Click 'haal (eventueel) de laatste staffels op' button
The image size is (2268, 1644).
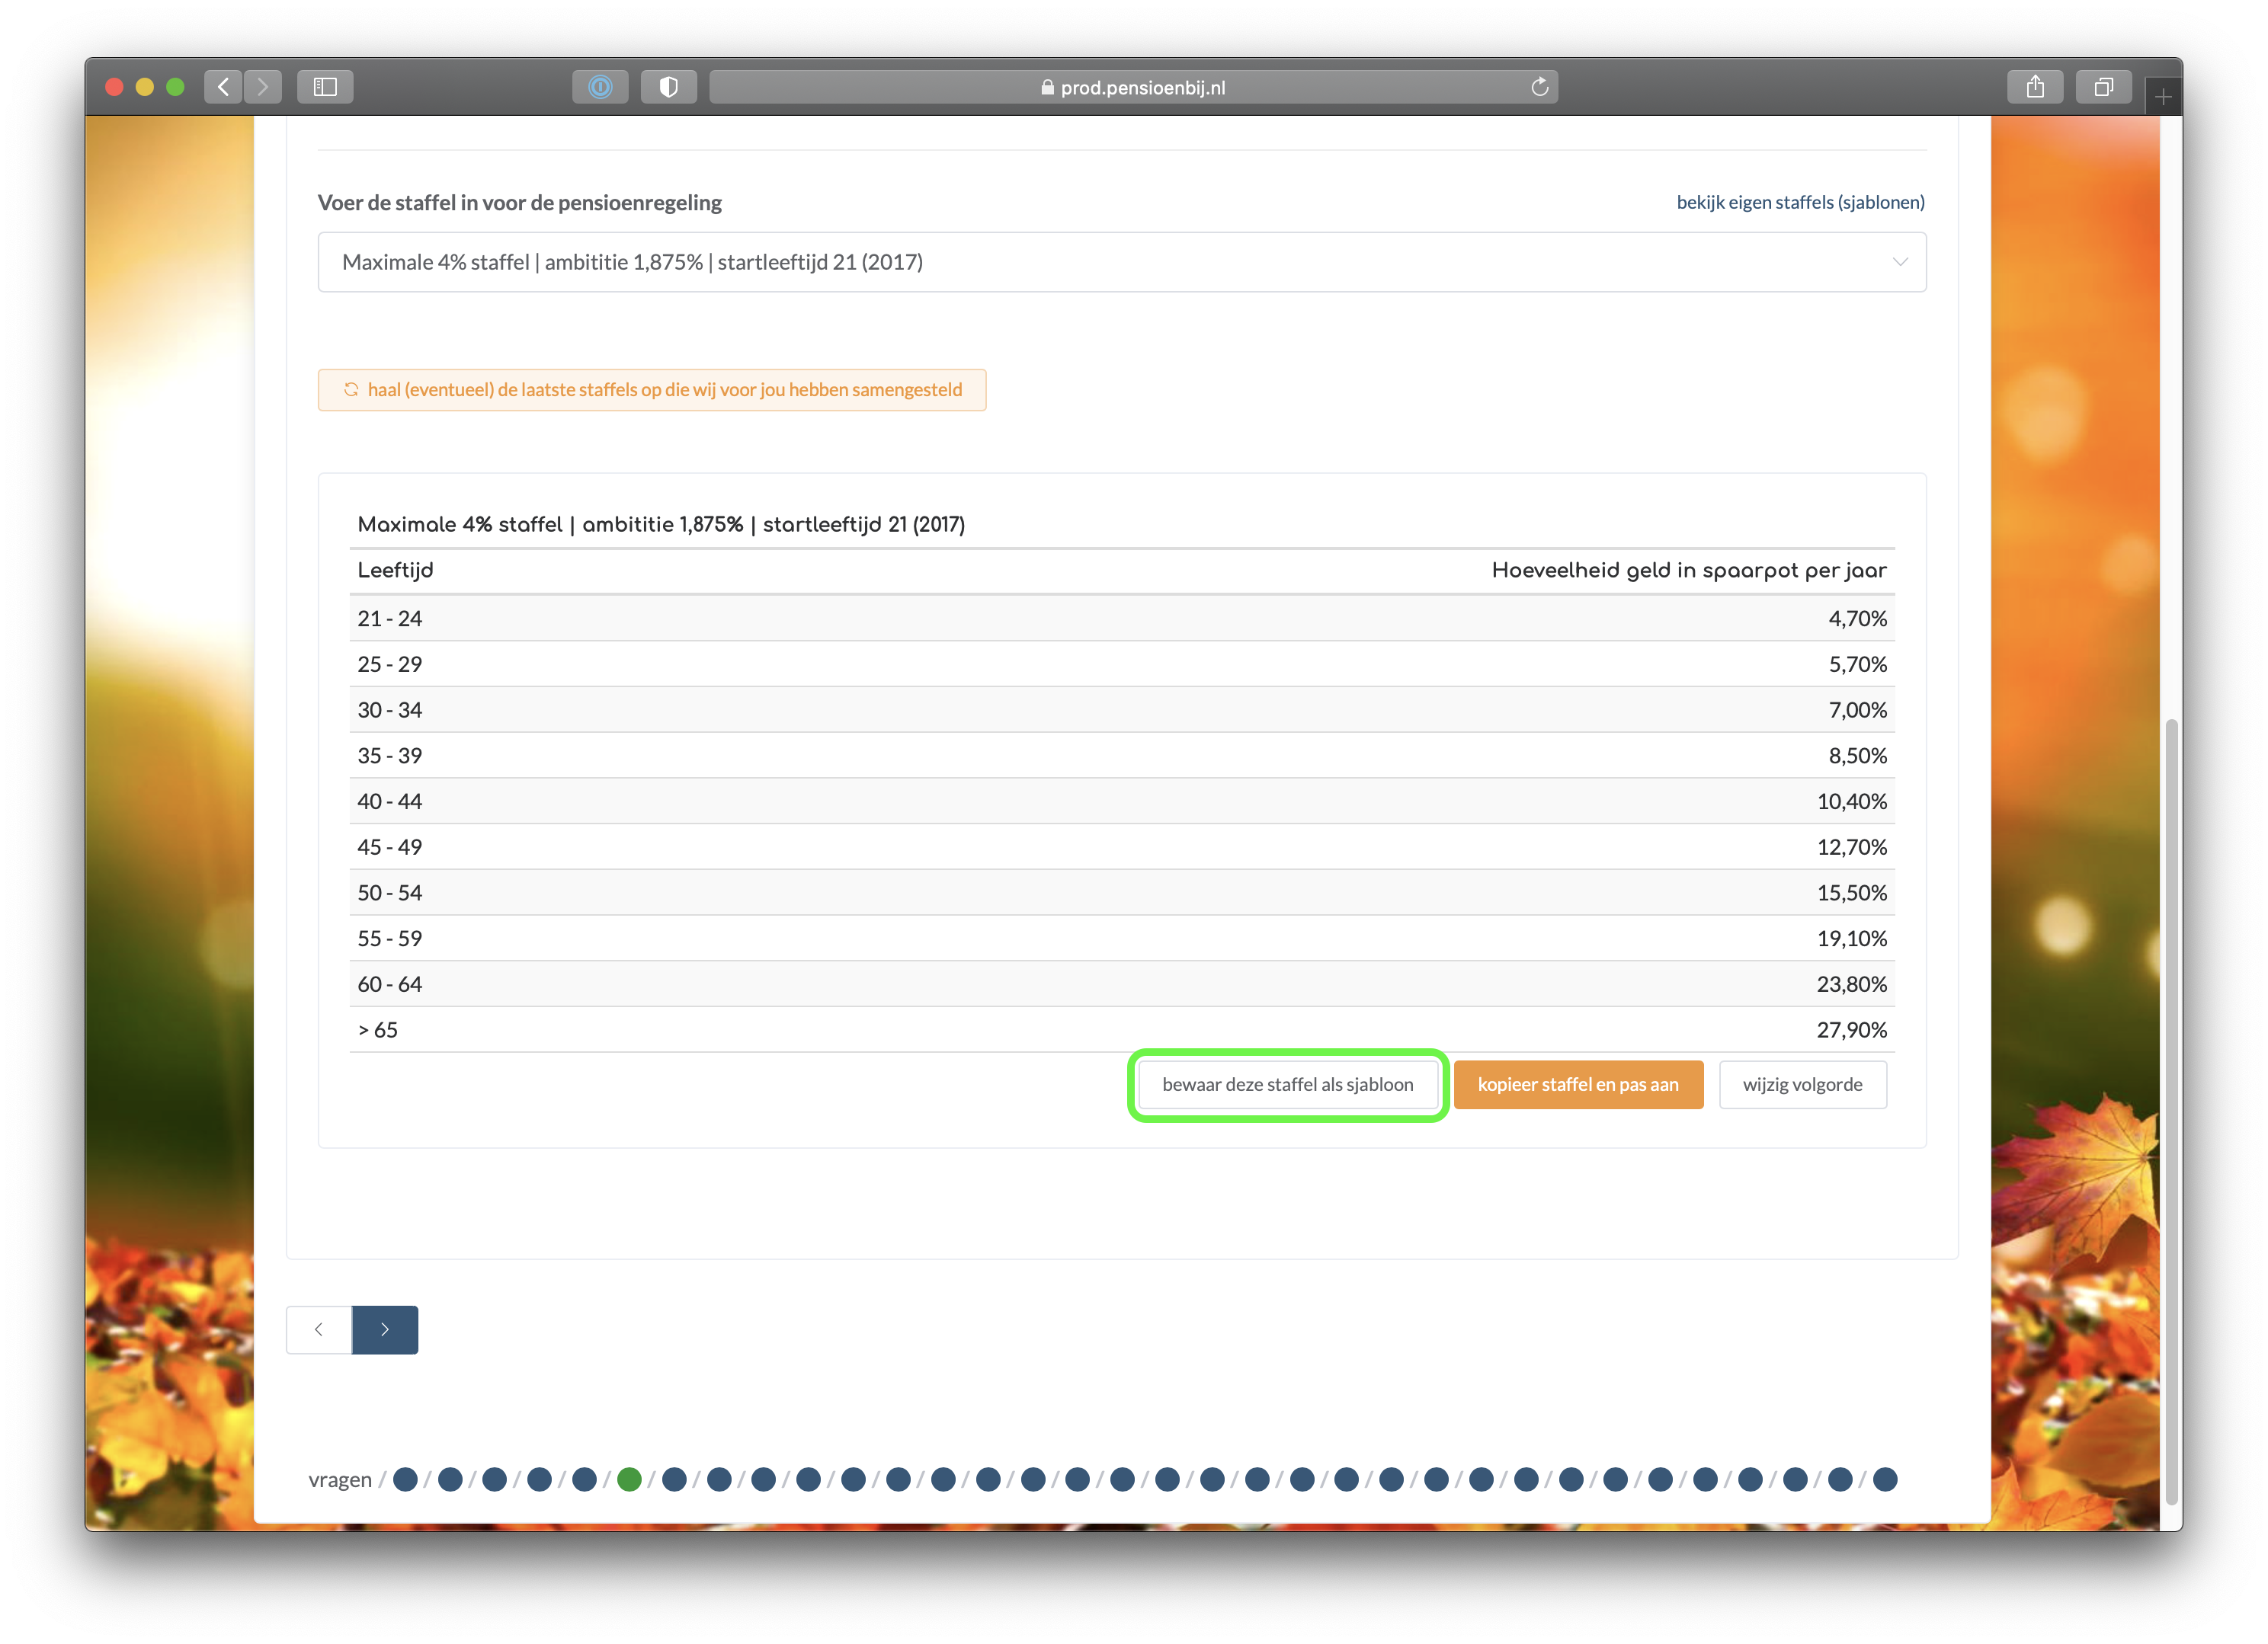pos(652,390)
